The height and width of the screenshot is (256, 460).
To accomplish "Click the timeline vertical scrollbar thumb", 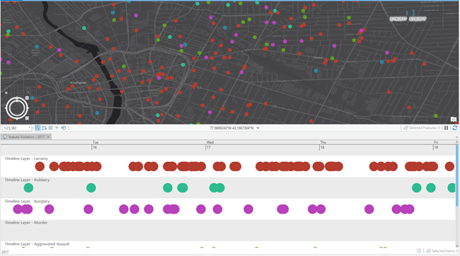I will pos(456,175).
